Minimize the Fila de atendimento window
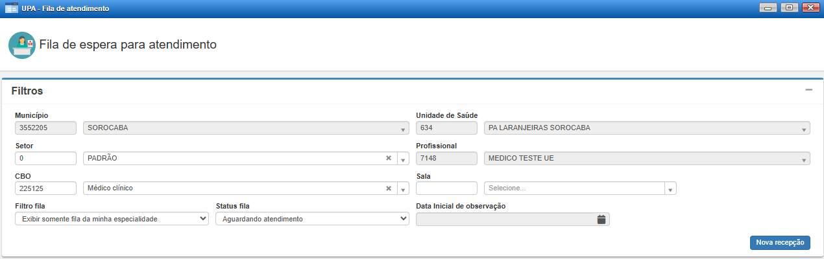The image size is (824, 259). (769, 8)
